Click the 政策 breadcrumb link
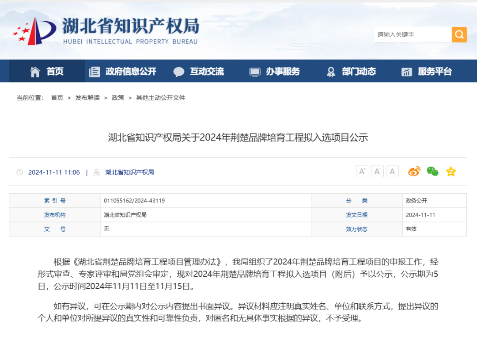This screenshot has width=477, height=340. [x=117, y=98]
